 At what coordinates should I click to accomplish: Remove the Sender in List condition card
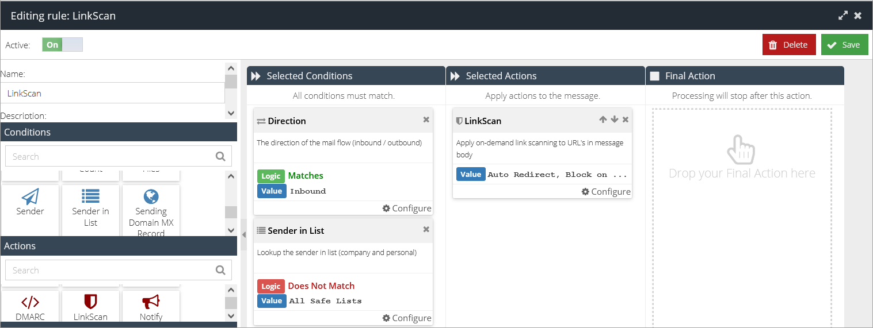pos(426,230)
